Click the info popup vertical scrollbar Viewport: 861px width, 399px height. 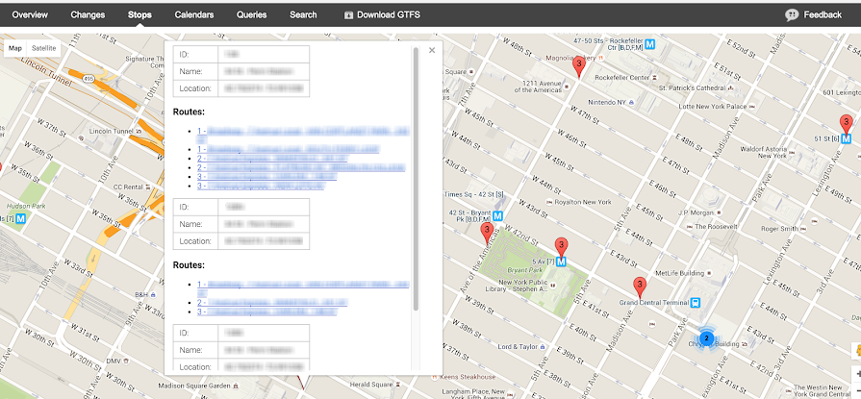(x=416, y=179)
